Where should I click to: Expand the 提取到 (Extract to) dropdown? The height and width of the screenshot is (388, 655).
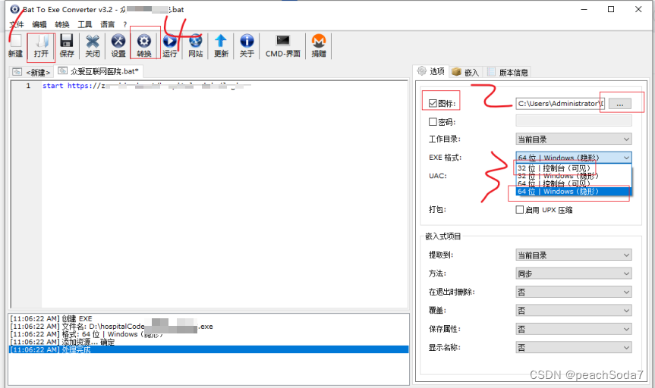574,255
